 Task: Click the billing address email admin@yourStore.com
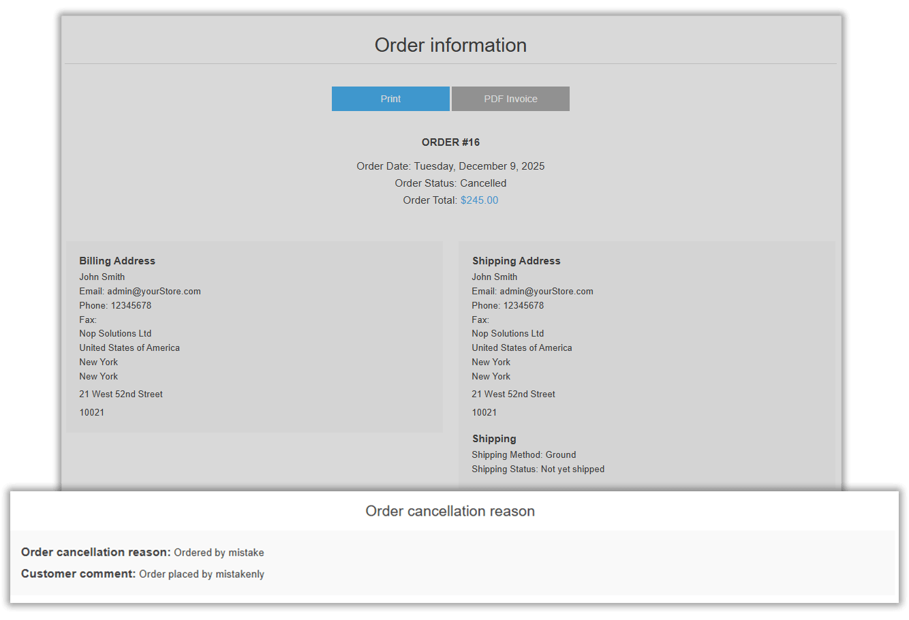[153, 291]
